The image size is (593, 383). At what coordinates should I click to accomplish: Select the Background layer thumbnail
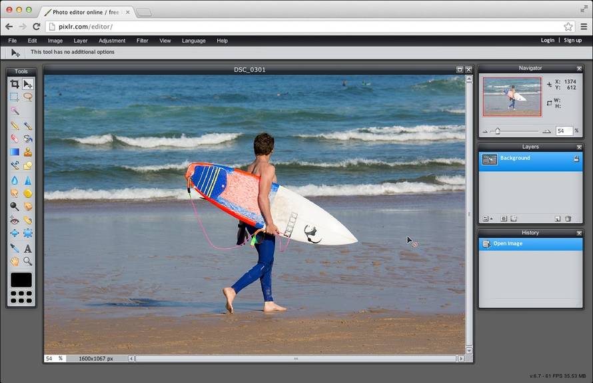[489, 160]
